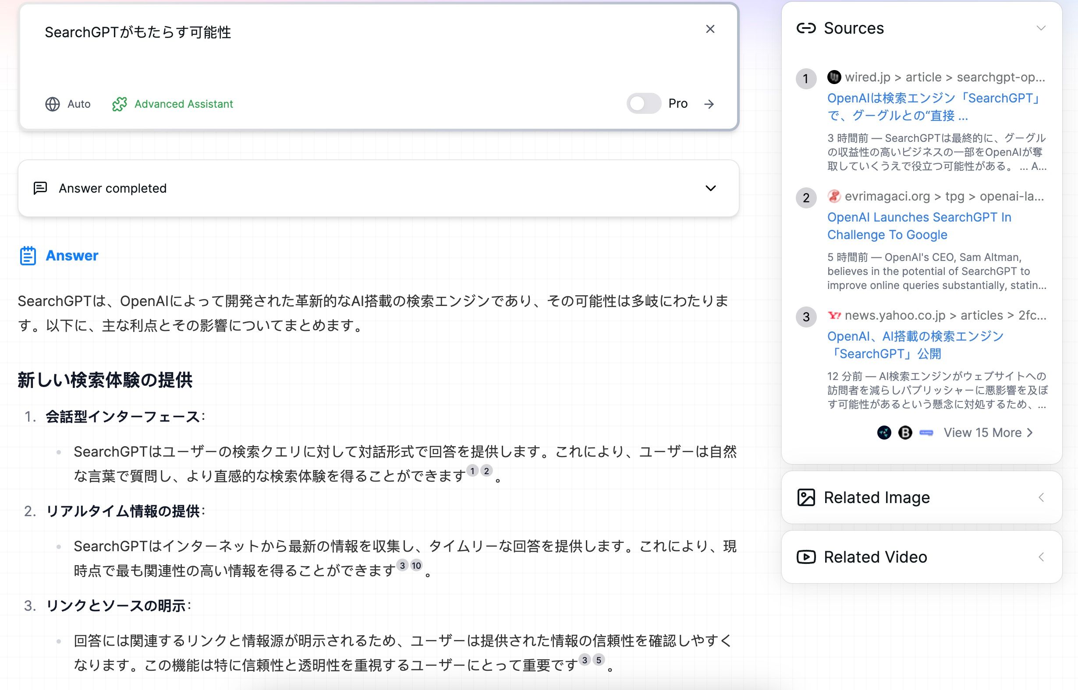Screen dimensions: 1078x690
Task: Expand the Related Image panel chevron
Action: coord(1041,497)
